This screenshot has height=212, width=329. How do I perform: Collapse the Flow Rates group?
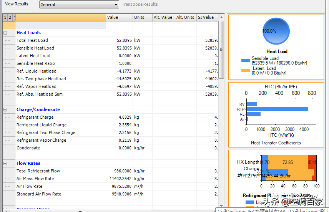tap(5, 164)
